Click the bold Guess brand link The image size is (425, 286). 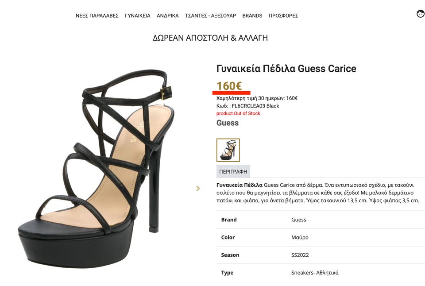[228, 123]
